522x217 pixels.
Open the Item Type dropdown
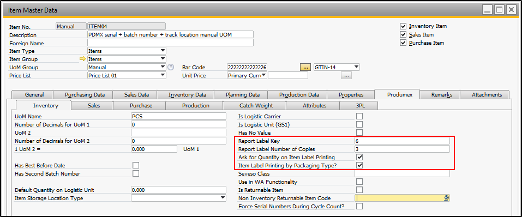(163, 51)
